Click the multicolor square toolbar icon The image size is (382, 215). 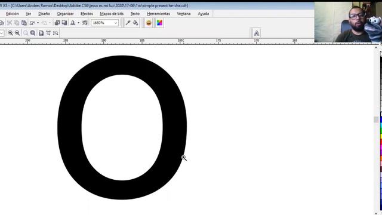[159, 23]
